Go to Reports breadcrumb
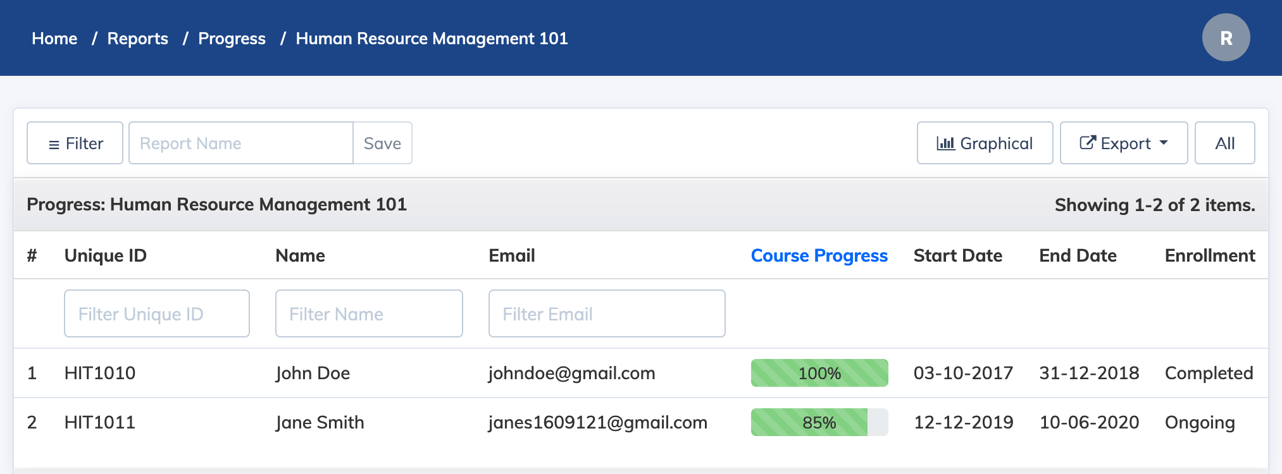Viewport: 1282px width, 474px height. (138, 39)
